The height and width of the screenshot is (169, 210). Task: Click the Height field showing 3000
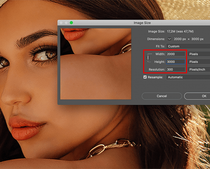coord(176,62)
